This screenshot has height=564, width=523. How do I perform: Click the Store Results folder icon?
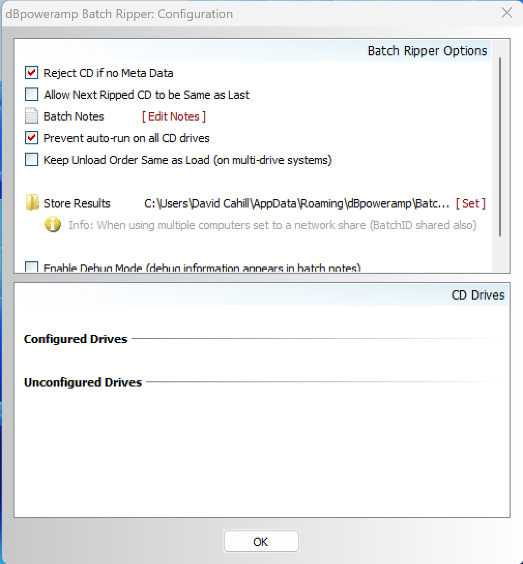click(32, 203)
